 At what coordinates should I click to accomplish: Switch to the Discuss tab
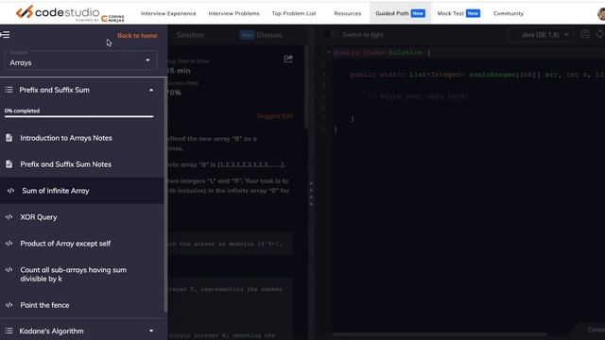click(x=261, y=35)
